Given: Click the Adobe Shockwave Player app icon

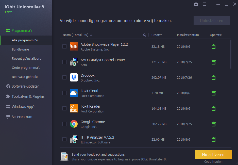Looking at the screenshot, I should (74, 46).
